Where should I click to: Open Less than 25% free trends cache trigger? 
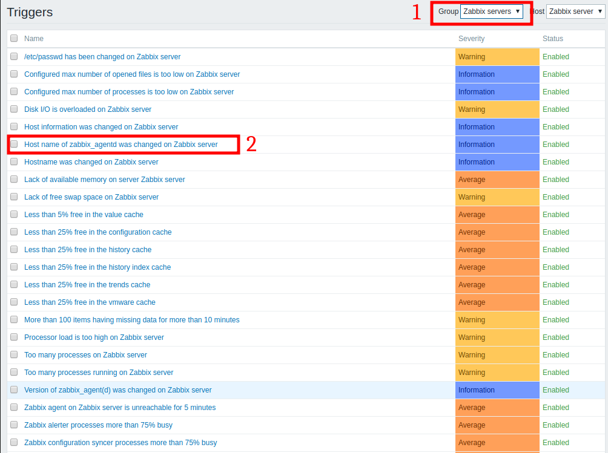(87, 285)
